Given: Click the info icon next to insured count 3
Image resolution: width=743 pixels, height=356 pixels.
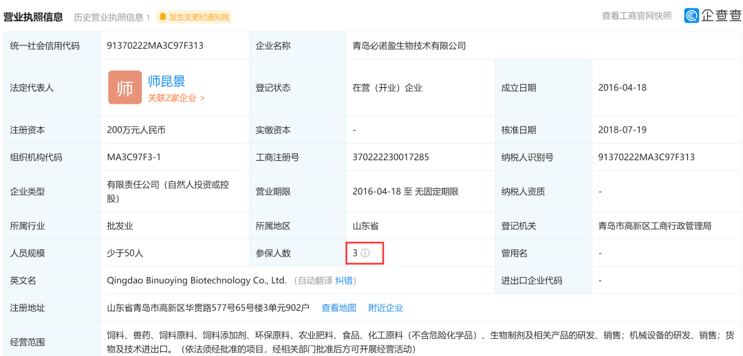Looking at the screenshot, I should [365, 254].
